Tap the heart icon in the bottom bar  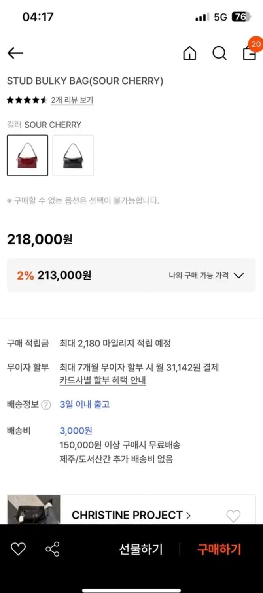(x=18, y=549)
